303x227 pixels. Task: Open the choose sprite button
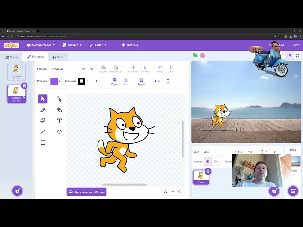pyautogui.click(x=274, y=191)
